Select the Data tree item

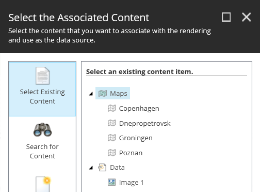117,167
